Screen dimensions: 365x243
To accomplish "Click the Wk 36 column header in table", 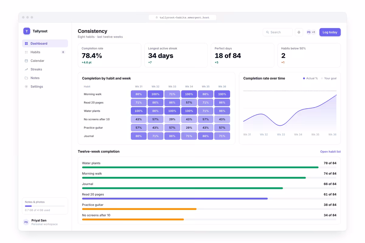I will coord(222,87).
